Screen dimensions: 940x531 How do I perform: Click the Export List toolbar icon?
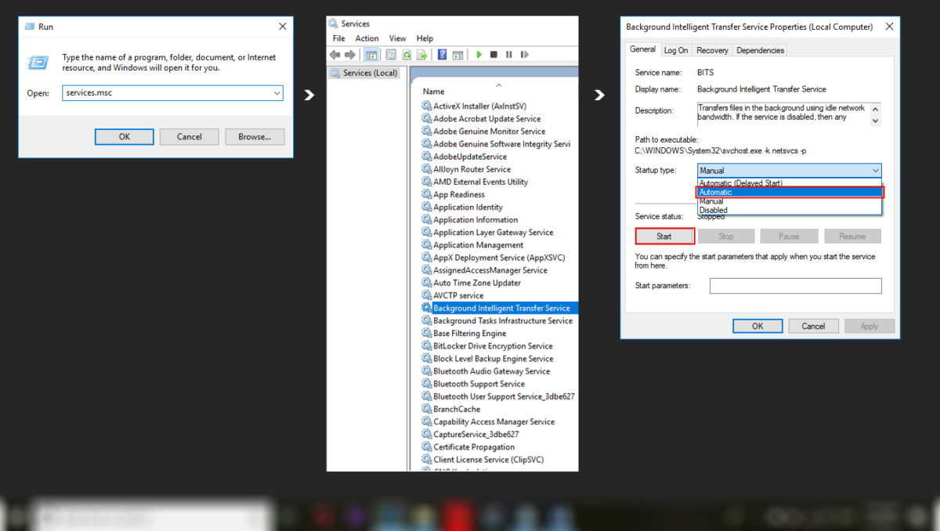pos(421,54)
